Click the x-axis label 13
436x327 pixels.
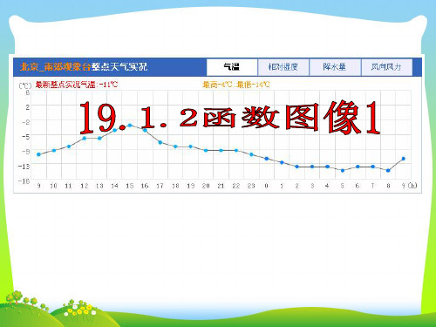tap(99, 186)
